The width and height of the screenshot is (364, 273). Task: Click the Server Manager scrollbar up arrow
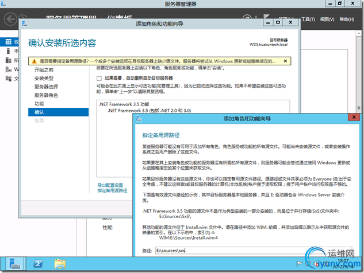pos(359,34)
